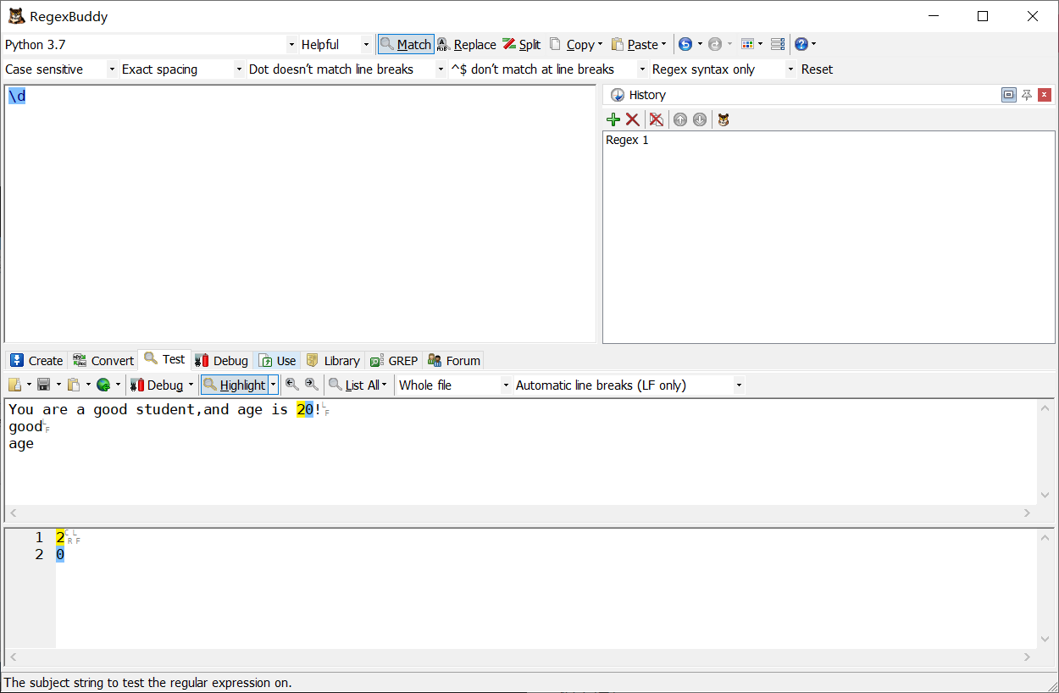
Task: Click the Paste regex button
Action: [635, 44]
